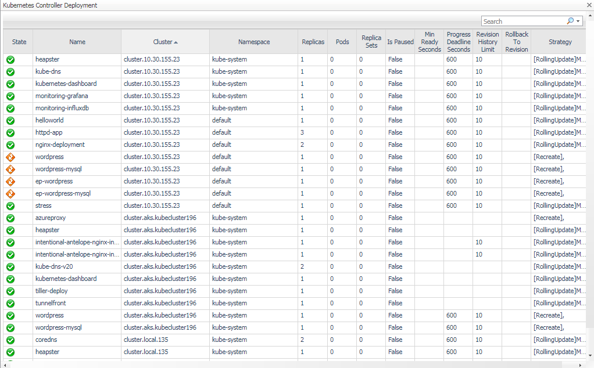Sort by Progress Deadline Seconds column header

point(459,42)
